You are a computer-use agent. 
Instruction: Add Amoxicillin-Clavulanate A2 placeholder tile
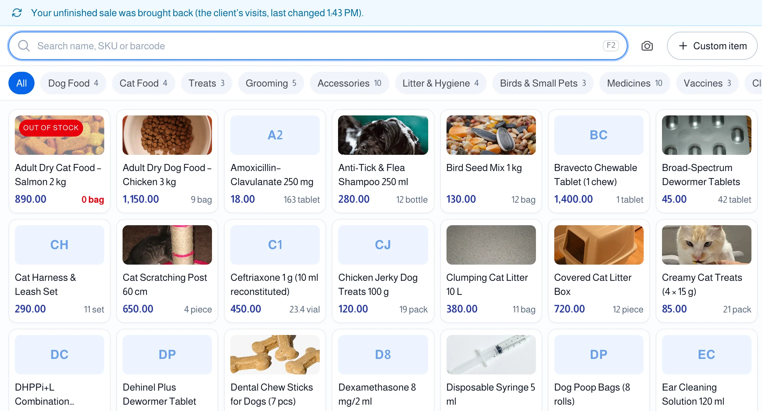[x=275, y=135]
